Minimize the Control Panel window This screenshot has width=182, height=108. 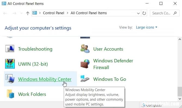point(147,4)
